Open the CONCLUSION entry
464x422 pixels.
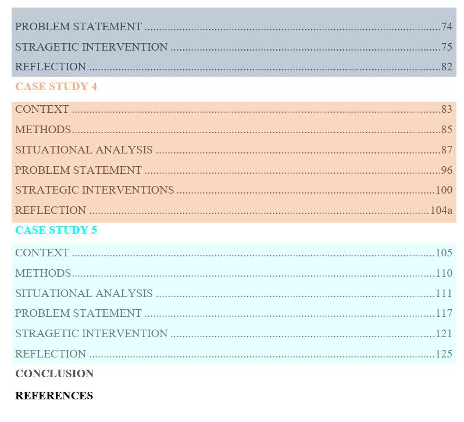point(54,374)
